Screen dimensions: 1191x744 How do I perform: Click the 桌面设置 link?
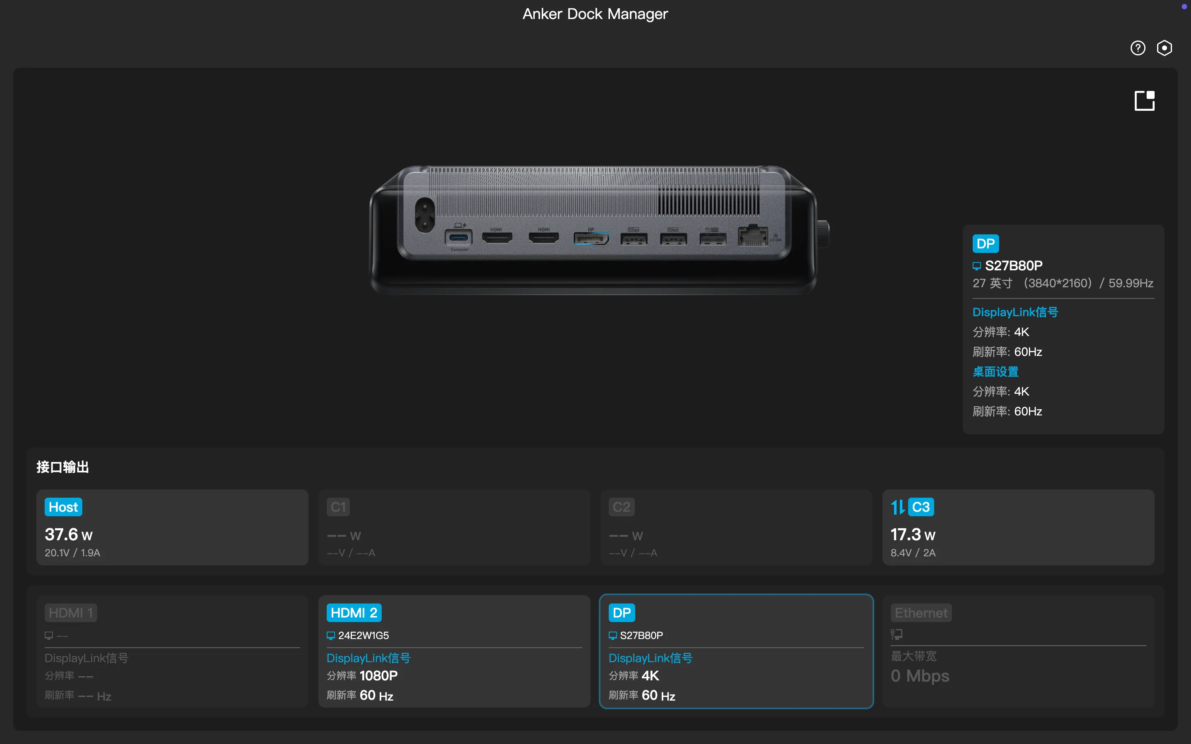(995, 372)
